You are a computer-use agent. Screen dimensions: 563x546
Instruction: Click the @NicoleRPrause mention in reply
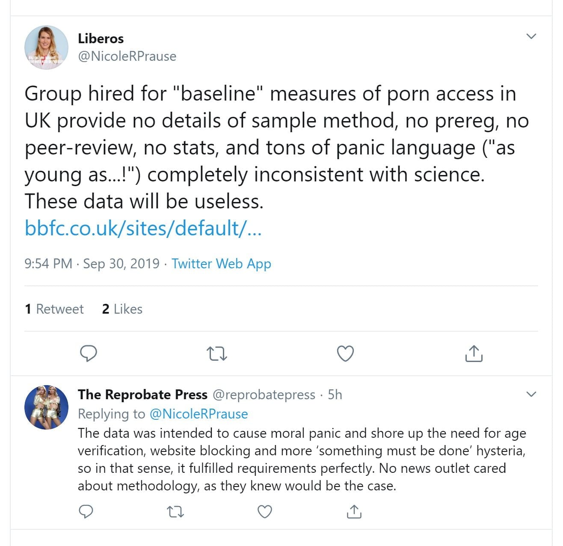199,414
